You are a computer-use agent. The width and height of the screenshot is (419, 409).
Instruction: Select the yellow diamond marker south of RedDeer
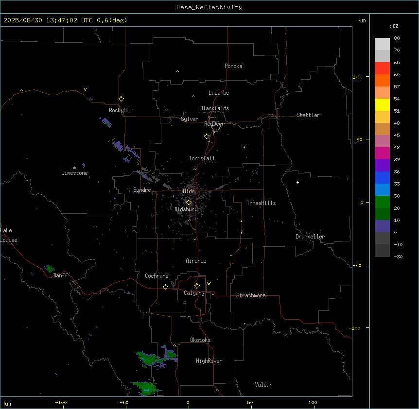click(207, 136)
